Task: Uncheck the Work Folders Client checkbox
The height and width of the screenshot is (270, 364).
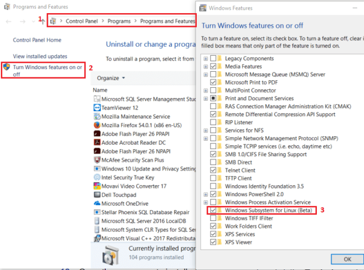Action: [x=213, y=226]
